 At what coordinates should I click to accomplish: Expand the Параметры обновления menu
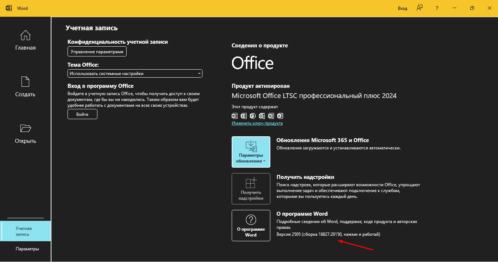click(251, 152)
